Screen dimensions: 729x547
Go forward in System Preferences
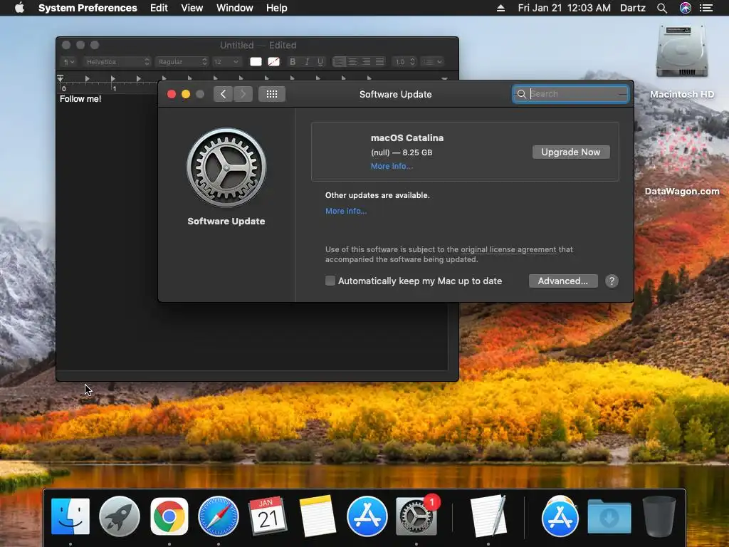pos(243,94)
